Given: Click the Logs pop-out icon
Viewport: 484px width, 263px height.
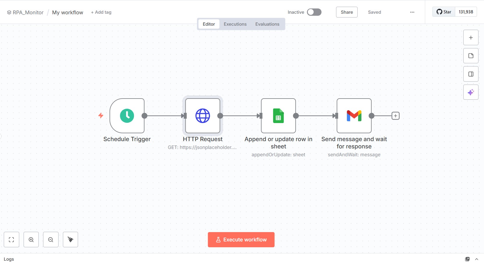Looking at the screenshot, I should (x=467, y=259).
